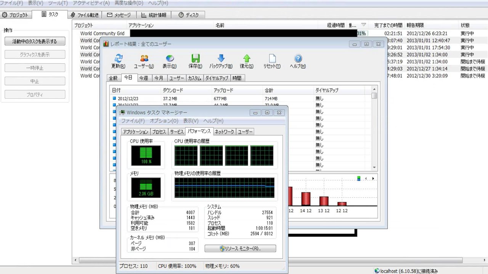Click the 一時停止 button in operations panel

[35, 68]
